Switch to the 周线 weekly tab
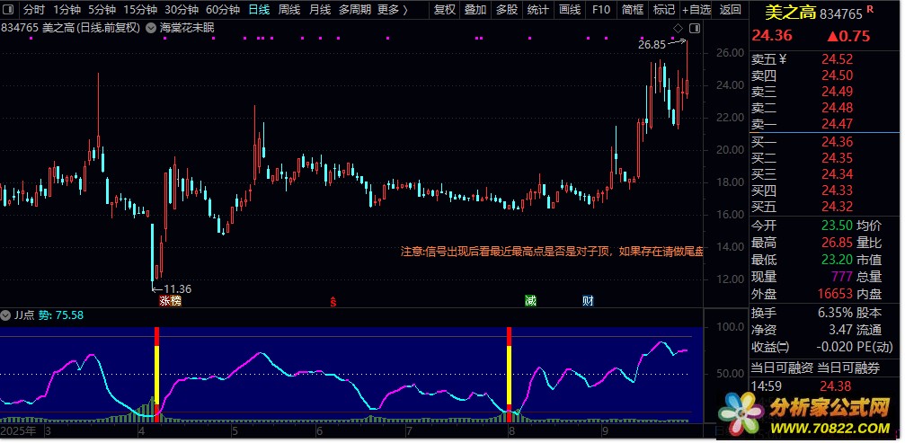The width and height of the screenshot is (905, 443). [x=288, y=10]
